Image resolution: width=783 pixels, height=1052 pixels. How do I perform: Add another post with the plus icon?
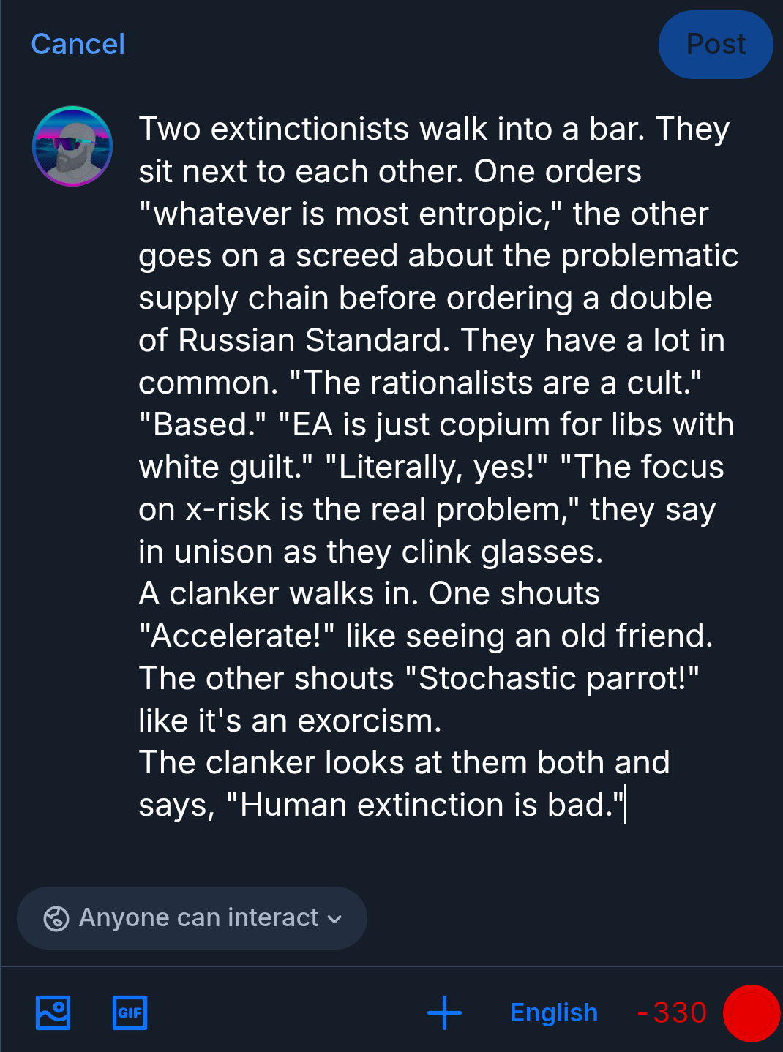coord(444,1012)
